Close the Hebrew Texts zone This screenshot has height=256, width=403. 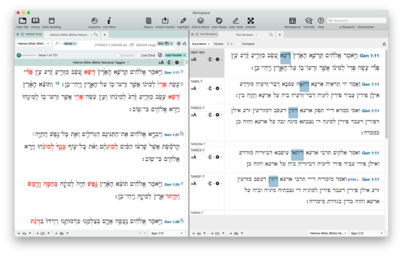[17, 34]
